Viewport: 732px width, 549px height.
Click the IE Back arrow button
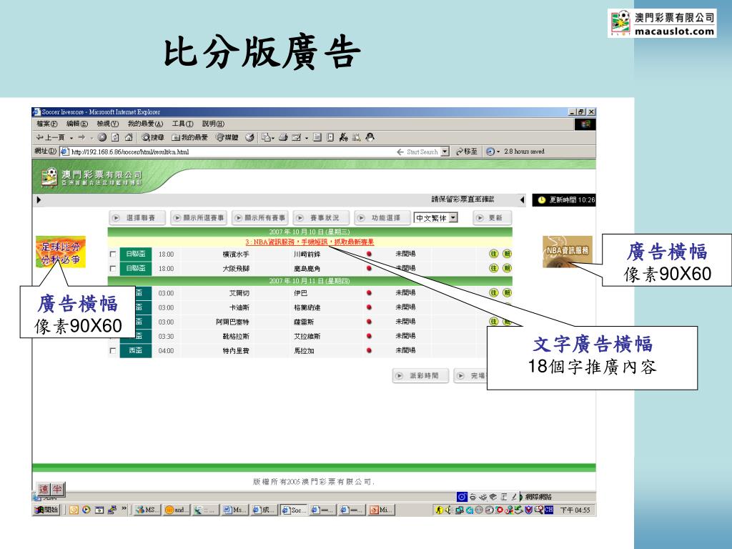click(x=51, y=137)
